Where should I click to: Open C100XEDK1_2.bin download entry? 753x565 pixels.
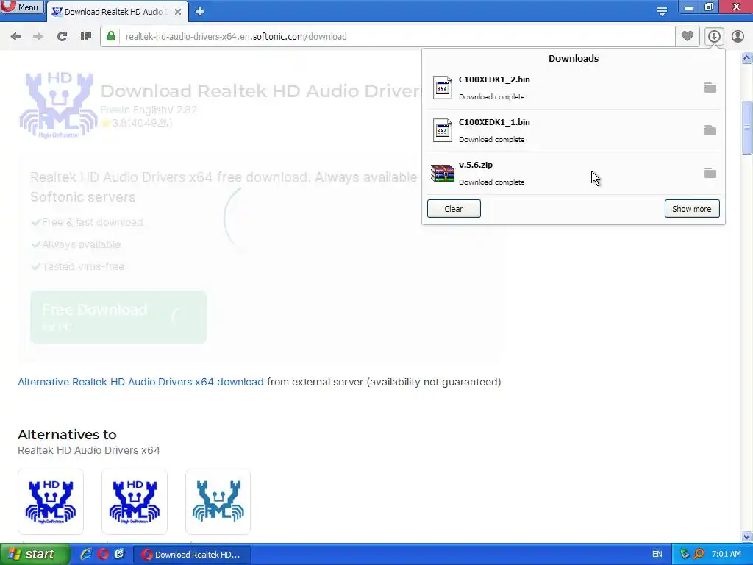[574, 88]
